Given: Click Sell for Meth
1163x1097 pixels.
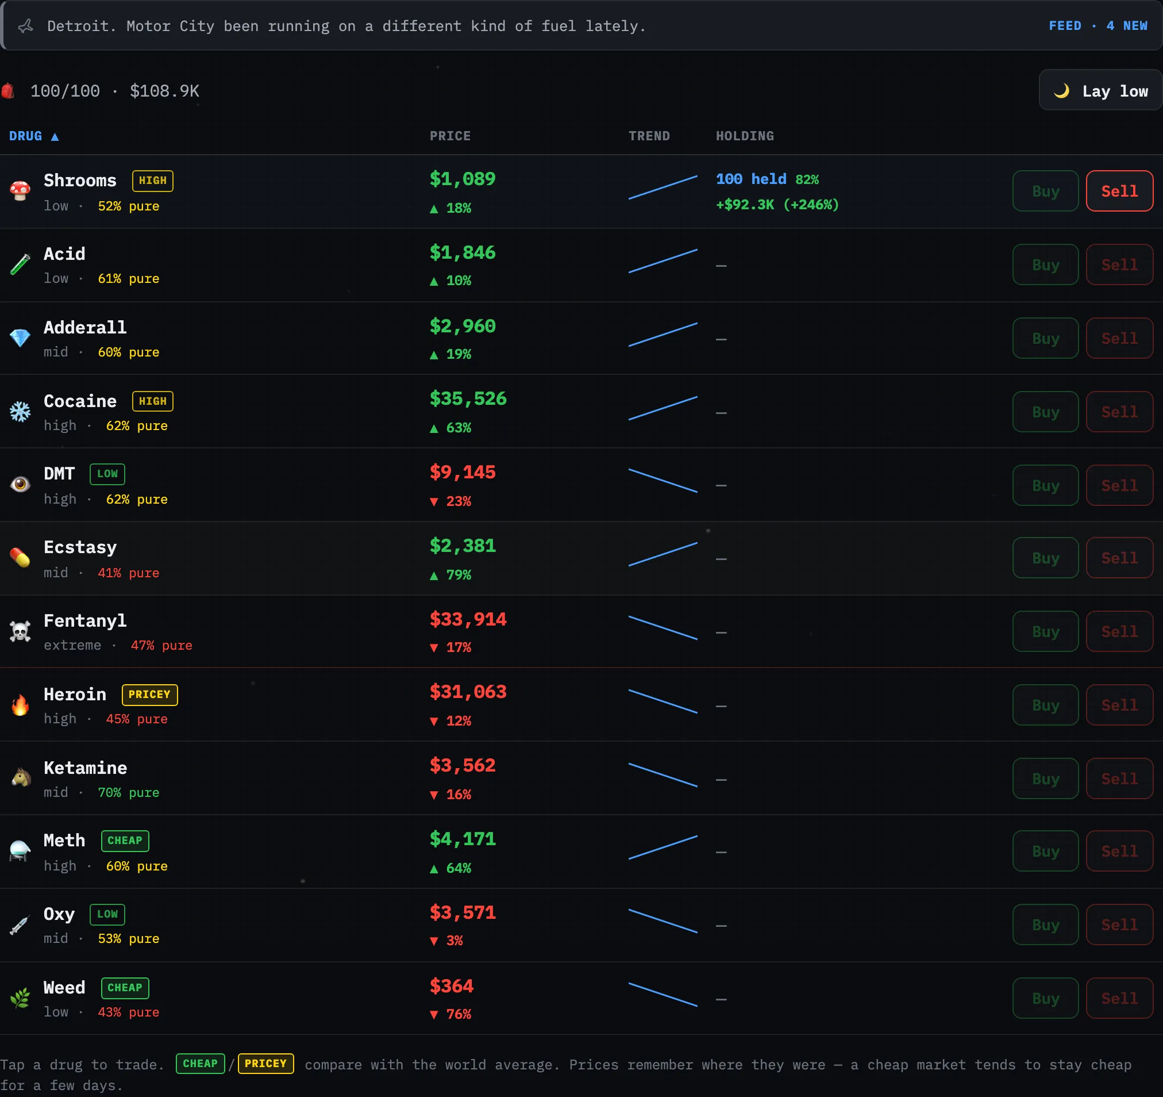Looking at the screenshot, I should click(1119, 851).
